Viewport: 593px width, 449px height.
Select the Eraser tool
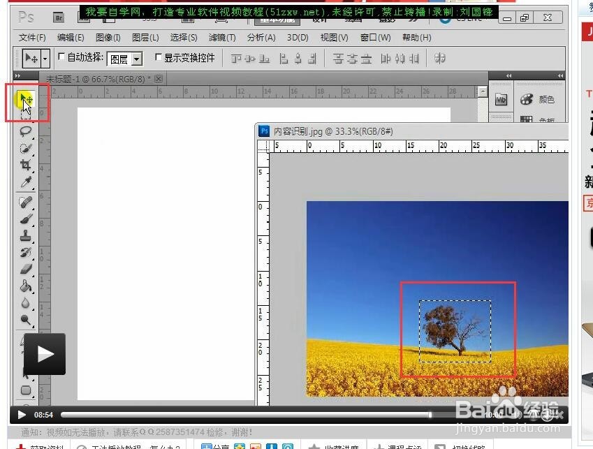coord(25,269)
